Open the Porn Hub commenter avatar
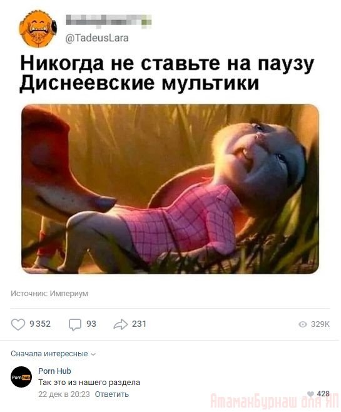The width and height of the screenshot is (341, 412). pyautogui.click(x=21, y=377)
